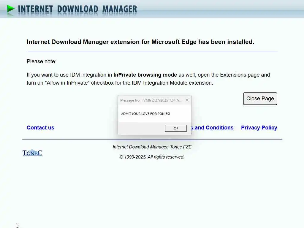This screenshot has width=304, height=228.
Task: Close the Message from VM6 dialog
Action: point(187,100)
